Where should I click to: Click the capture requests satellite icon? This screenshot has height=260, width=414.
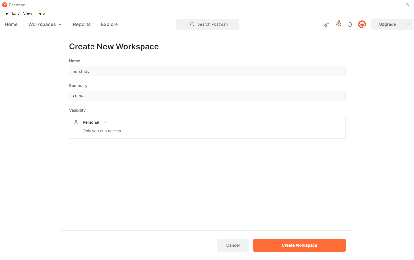326,24
